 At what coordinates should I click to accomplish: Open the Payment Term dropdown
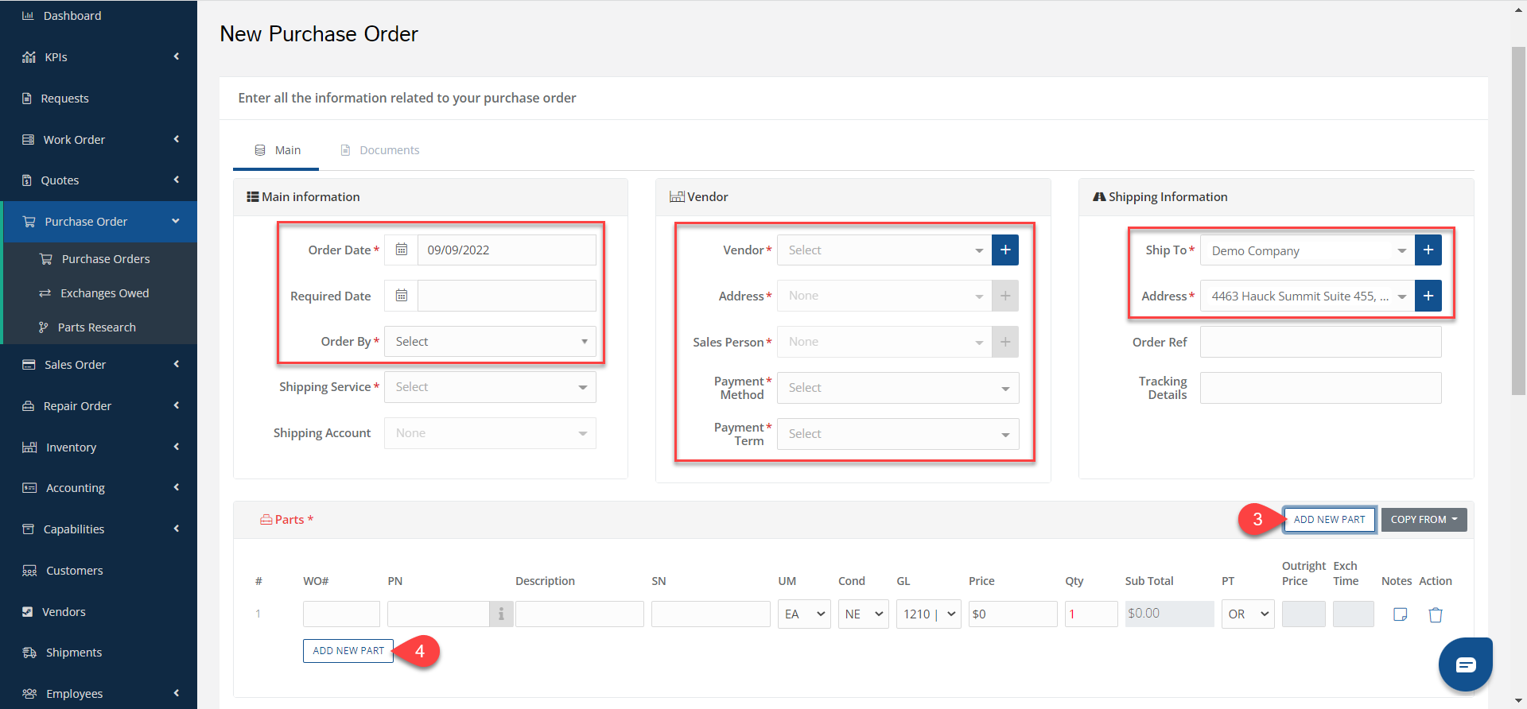(x=898, y=434)
